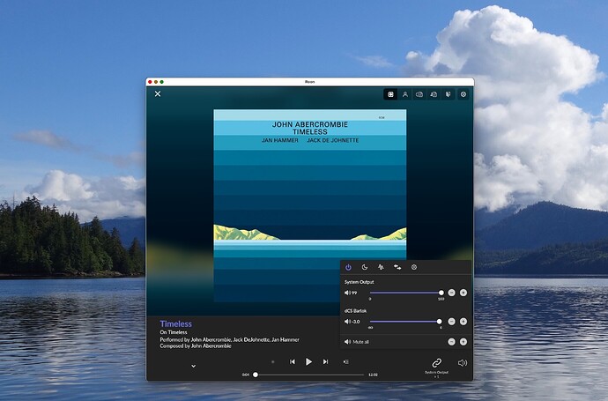The height and width of the screenshot is (401, 608).
Task: Click the Timeless album cover art
Action: click(x=310, y=205)
